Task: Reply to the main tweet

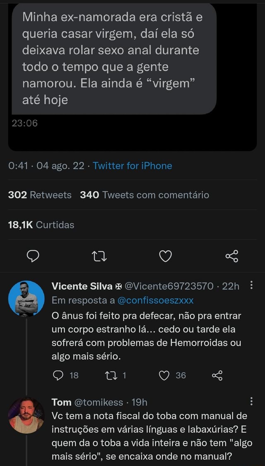Action: [33, 257]
